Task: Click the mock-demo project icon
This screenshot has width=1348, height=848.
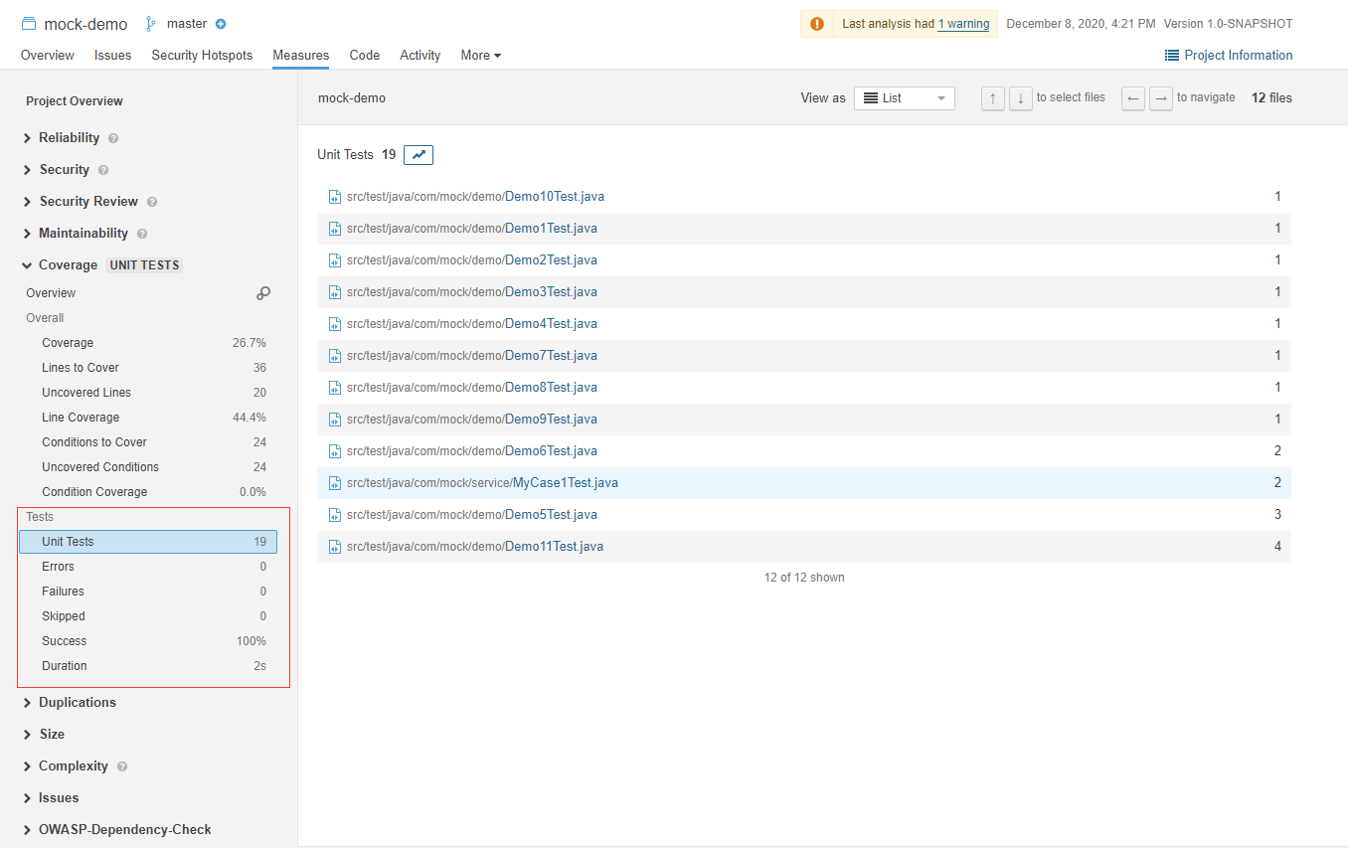Action: click(29, 24)
